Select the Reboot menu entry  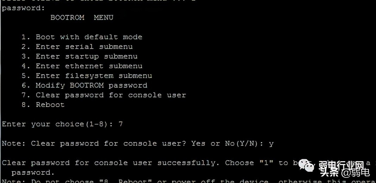43,105
